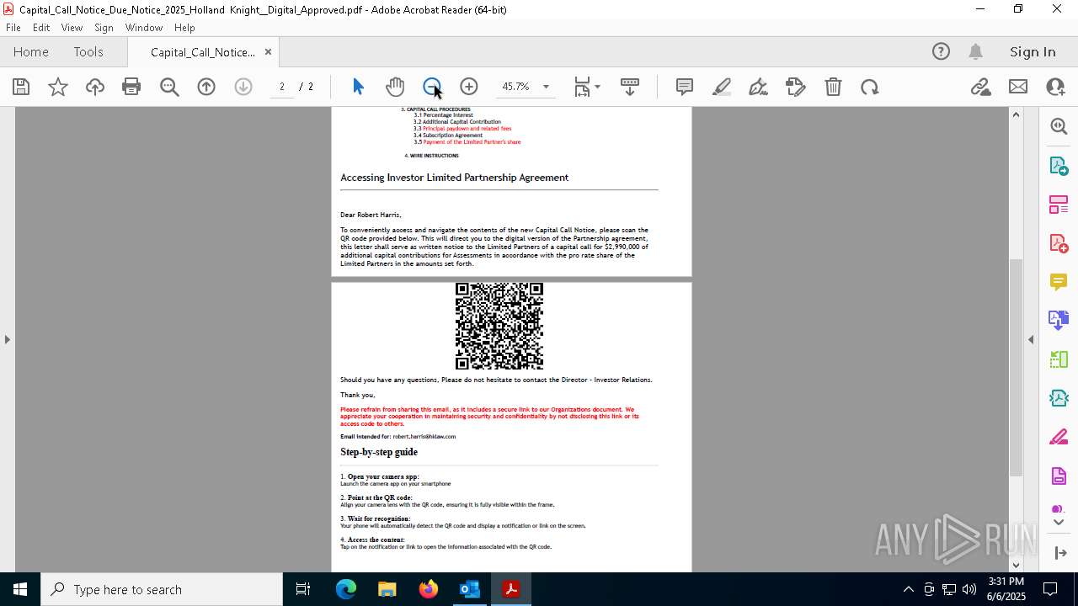Image resolution: width=1078 pixels, height=606 pixels.
Task: Open the View menu
Action: 72,28
